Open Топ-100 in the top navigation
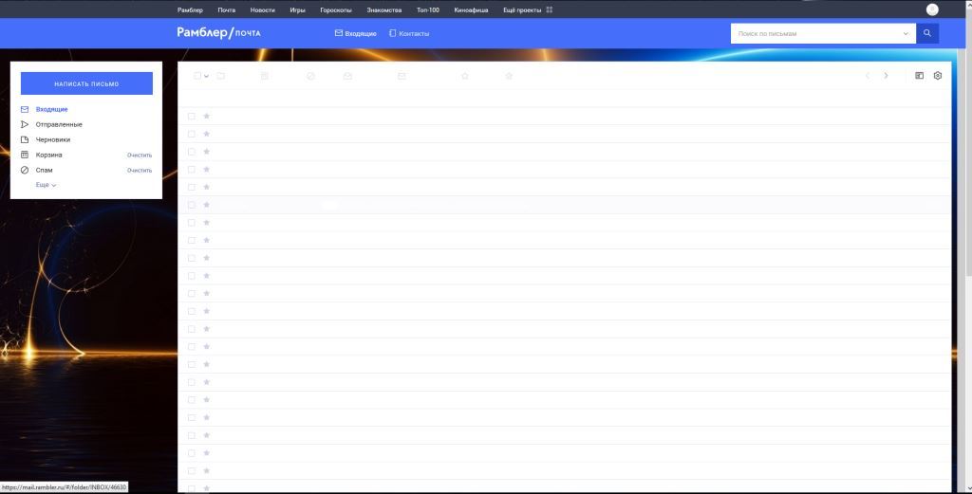The height and width of the screenshot is (494, 972). (x=428, y=9)
